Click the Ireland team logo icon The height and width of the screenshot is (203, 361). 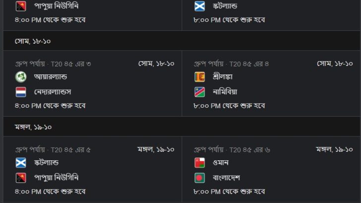tap(21, 77)
